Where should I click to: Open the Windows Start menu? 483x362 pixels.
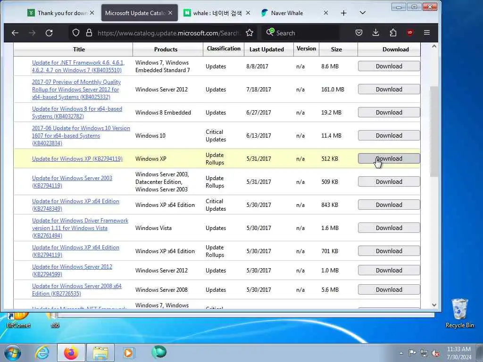click(13, 353)
